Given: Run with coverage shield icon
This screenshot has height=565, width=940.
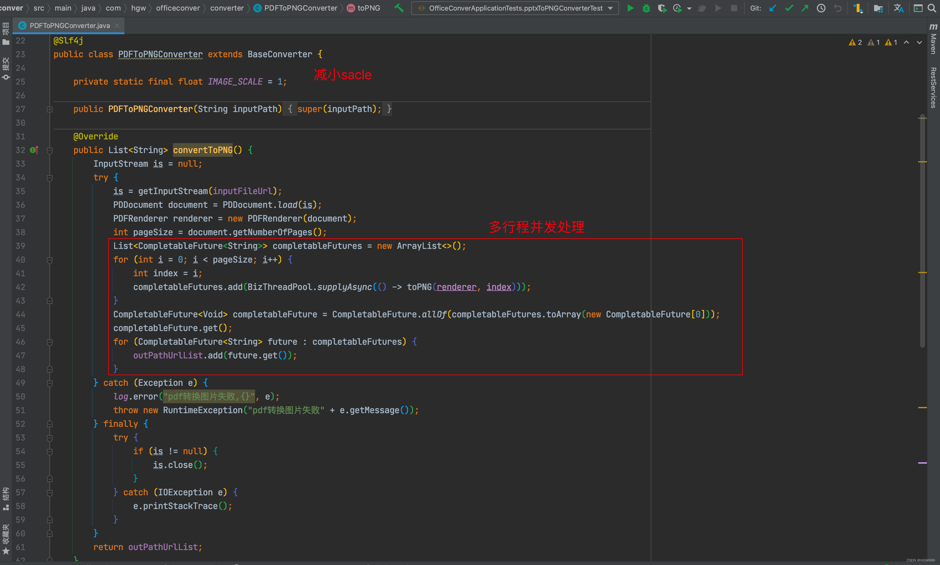Looking at the screenshot, I should (662, 8).
